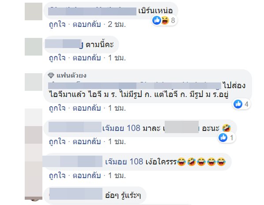Screen dimensions: 264x205
Task: Open the 2 ชม. timestamp of first comment
Action: click(117, 25)
